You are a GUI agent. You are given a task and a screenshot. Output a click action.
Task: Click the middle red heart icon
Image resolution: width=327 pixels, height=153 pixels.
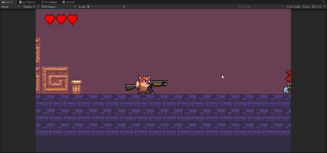click(x=61, y=19)
